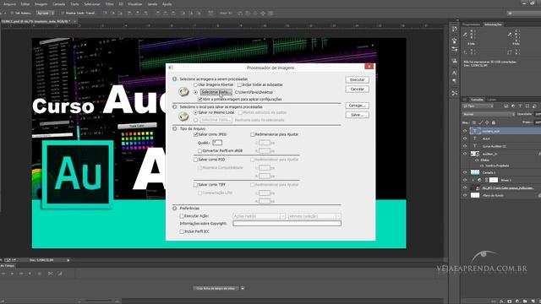
Task: Toggle the shape layers filter icon
Action: click(527, 106)
